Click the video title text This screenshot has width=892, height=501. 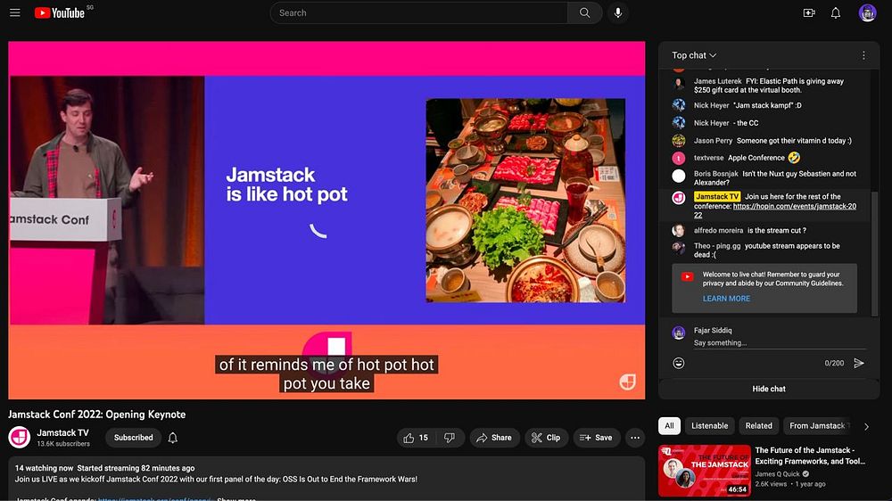pos(96,415)
